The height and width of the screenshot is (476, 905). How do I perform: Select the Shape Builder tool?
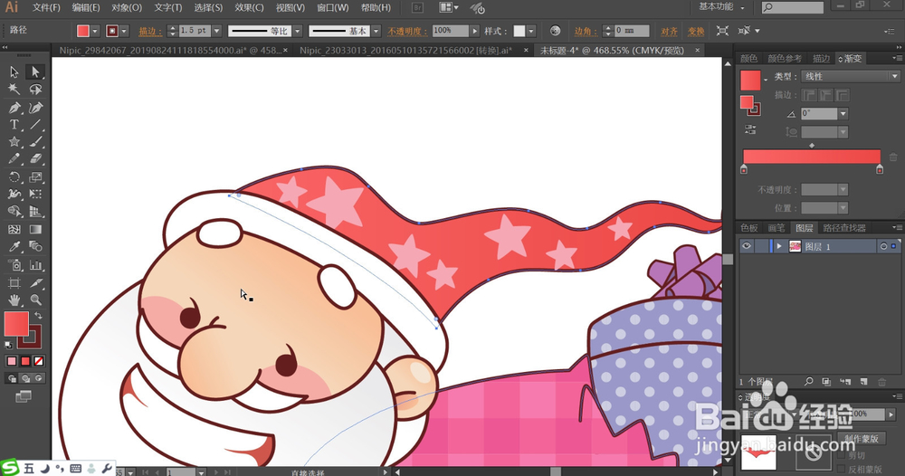click(14, 212)
